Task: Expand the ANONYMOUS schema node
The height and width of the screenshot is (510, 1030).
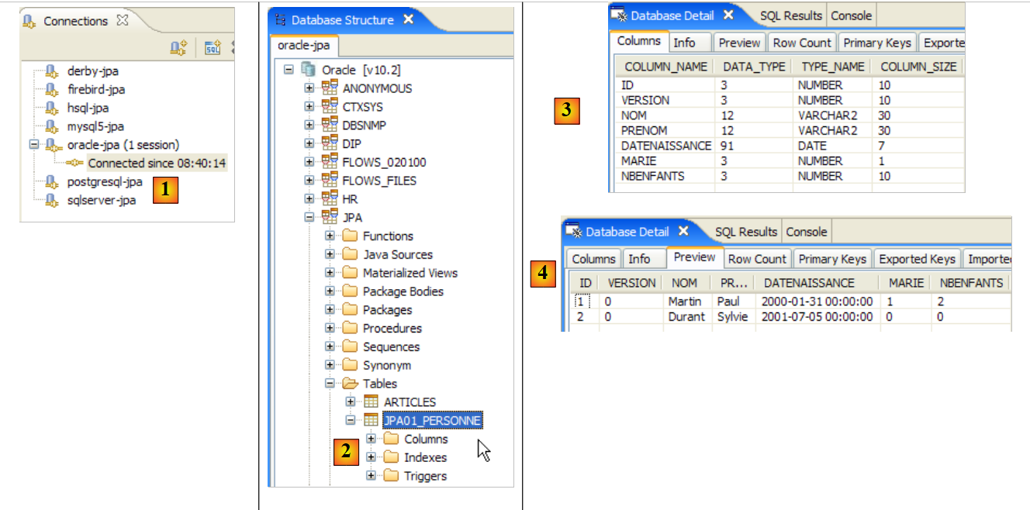Action: [309, 88]
